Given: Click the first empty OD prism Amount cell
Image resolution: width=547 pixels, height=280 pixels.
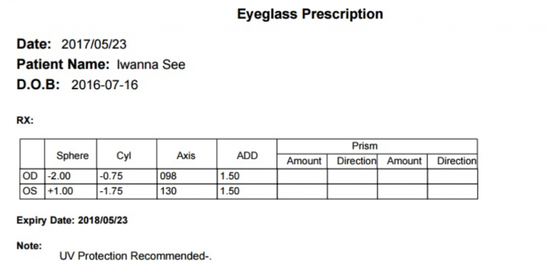Looking at the screenshot, I should (x=302, y=177).
